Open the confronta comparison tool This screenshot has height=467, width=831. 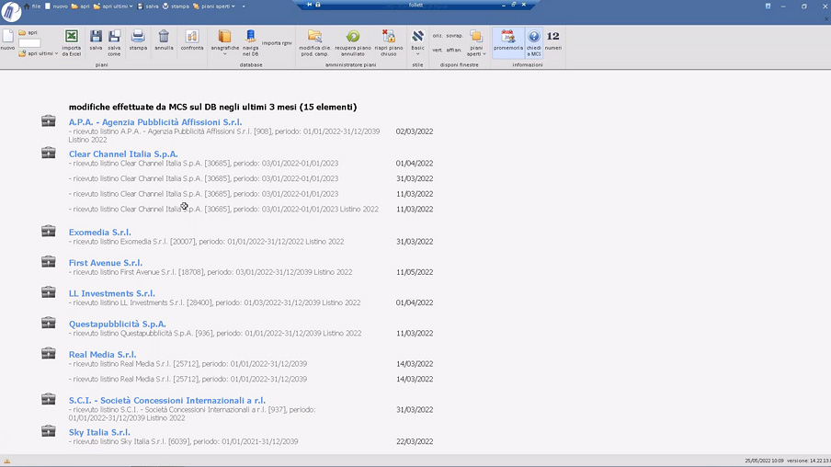[192, 37]
